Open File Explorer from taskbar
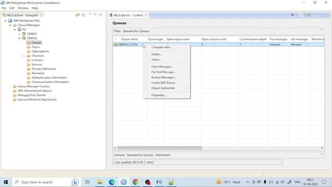 pyautogui.click(x=100, y=182)
